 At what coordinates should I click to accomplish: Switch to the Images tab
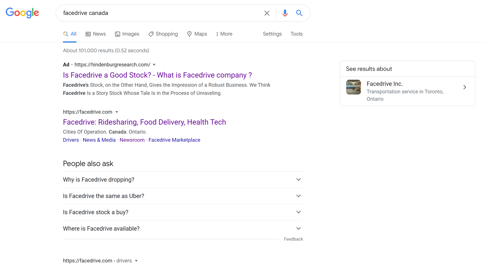pos(127,34)
